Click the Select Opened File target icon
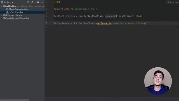 tap(28, 2)
